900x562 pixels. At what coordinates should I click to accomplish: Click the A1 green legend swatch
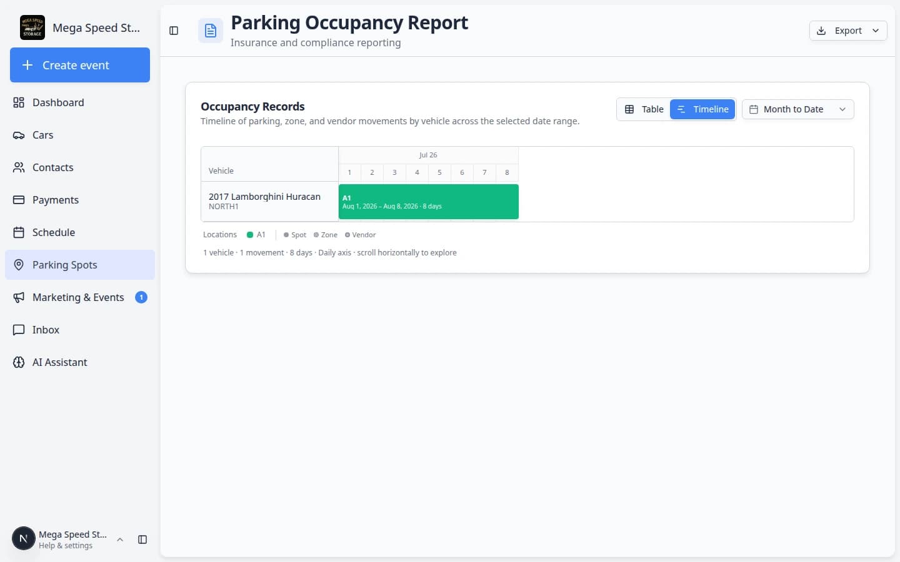(250, 235)
